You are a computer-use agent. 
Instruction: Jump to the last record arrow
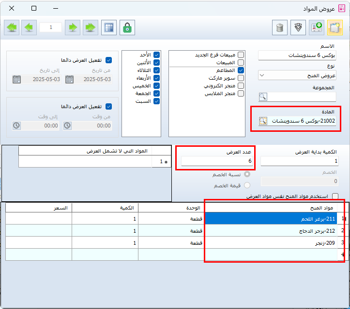point(91,28)
